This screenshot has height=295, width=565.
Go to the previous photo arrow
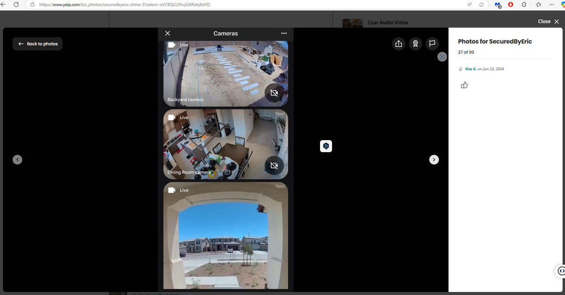[x=17, y=160]
